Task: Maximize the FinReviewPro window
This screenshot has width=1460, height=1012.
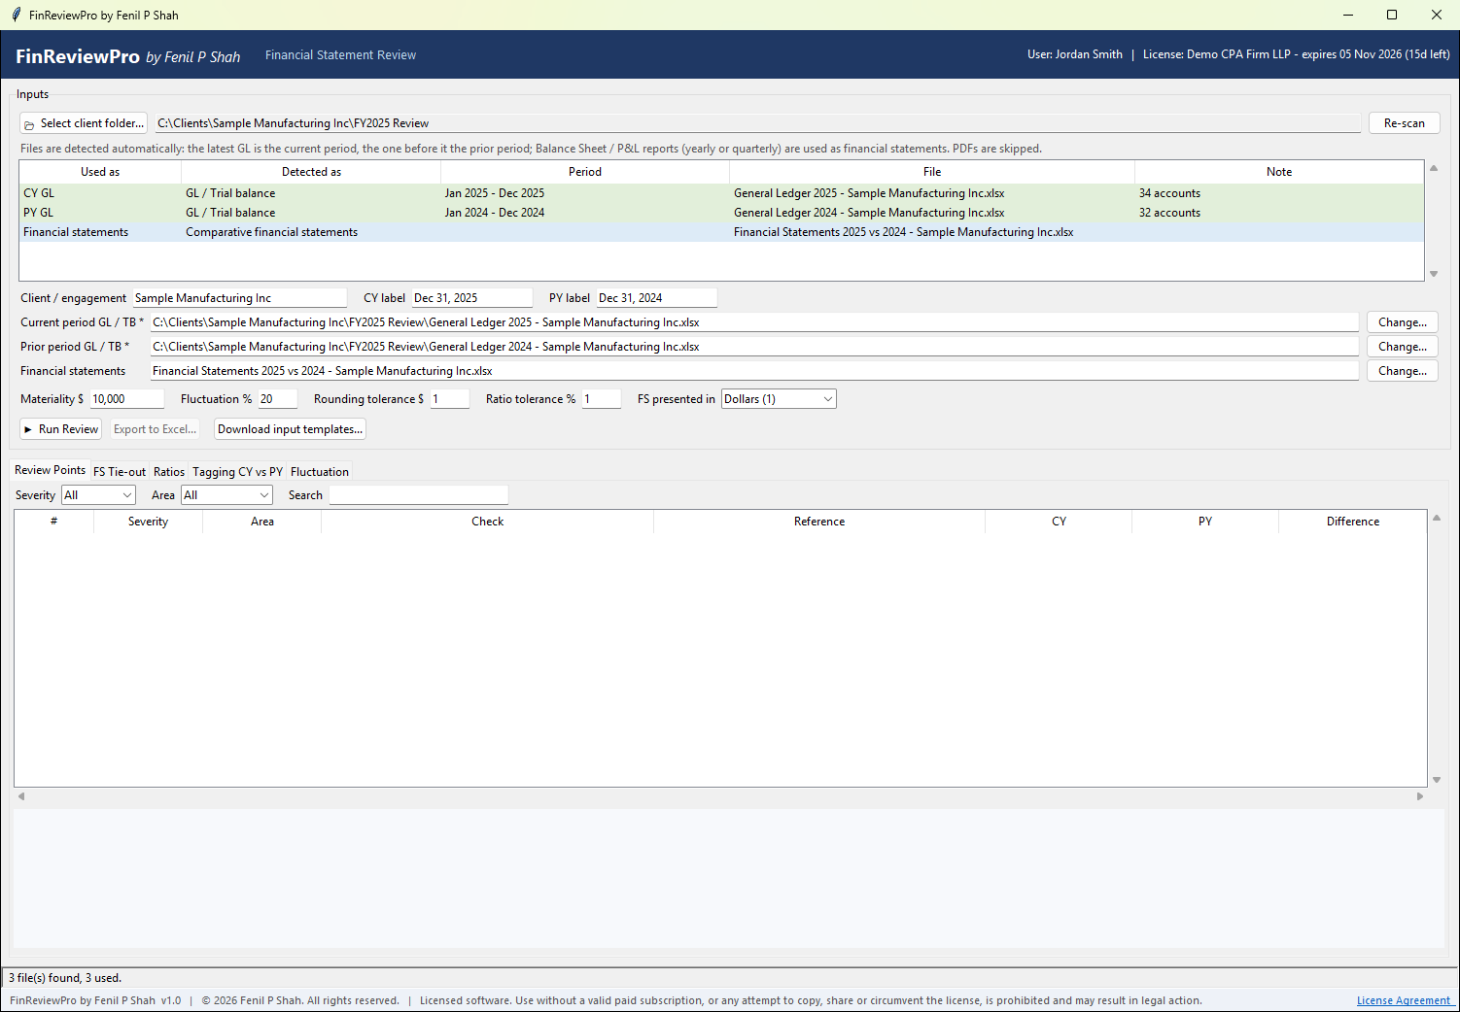Action: coord(1392,15)
